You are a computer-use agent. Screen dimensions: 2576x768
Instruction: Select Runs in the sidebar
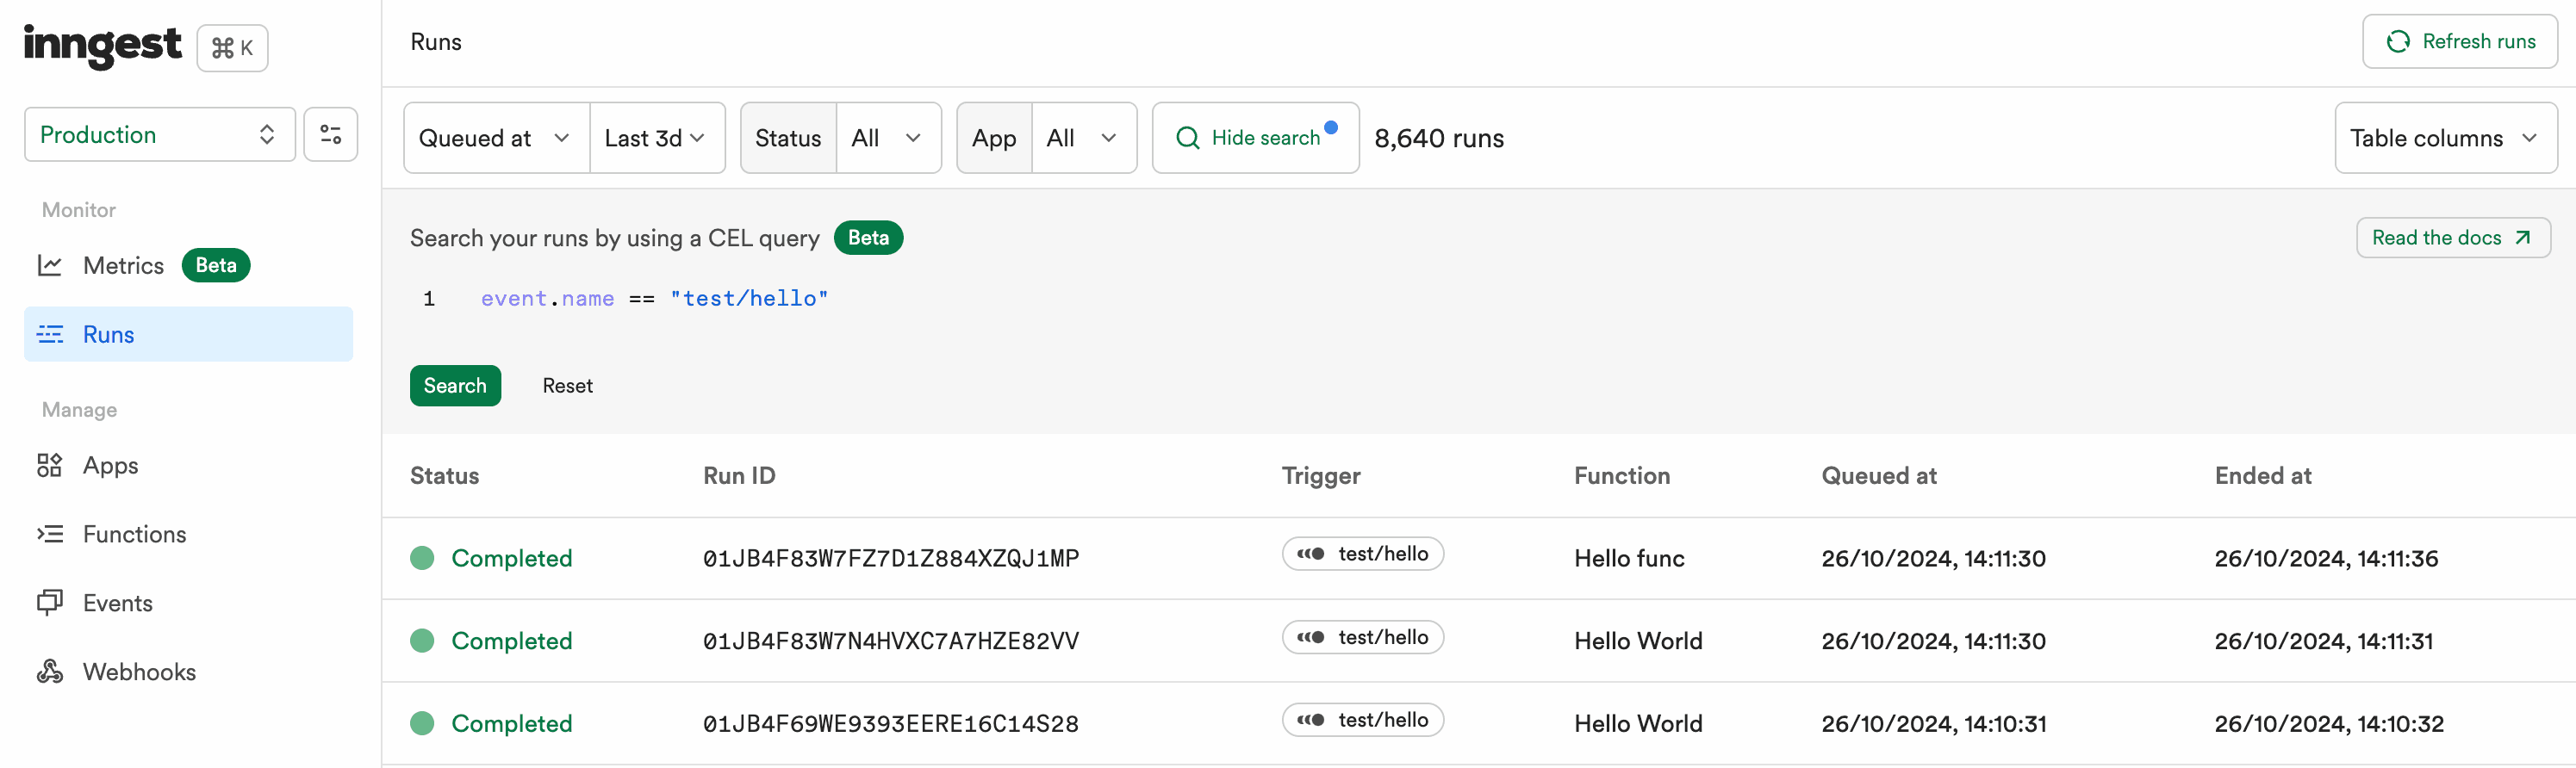pyautogui.click(x=188, y=334)
